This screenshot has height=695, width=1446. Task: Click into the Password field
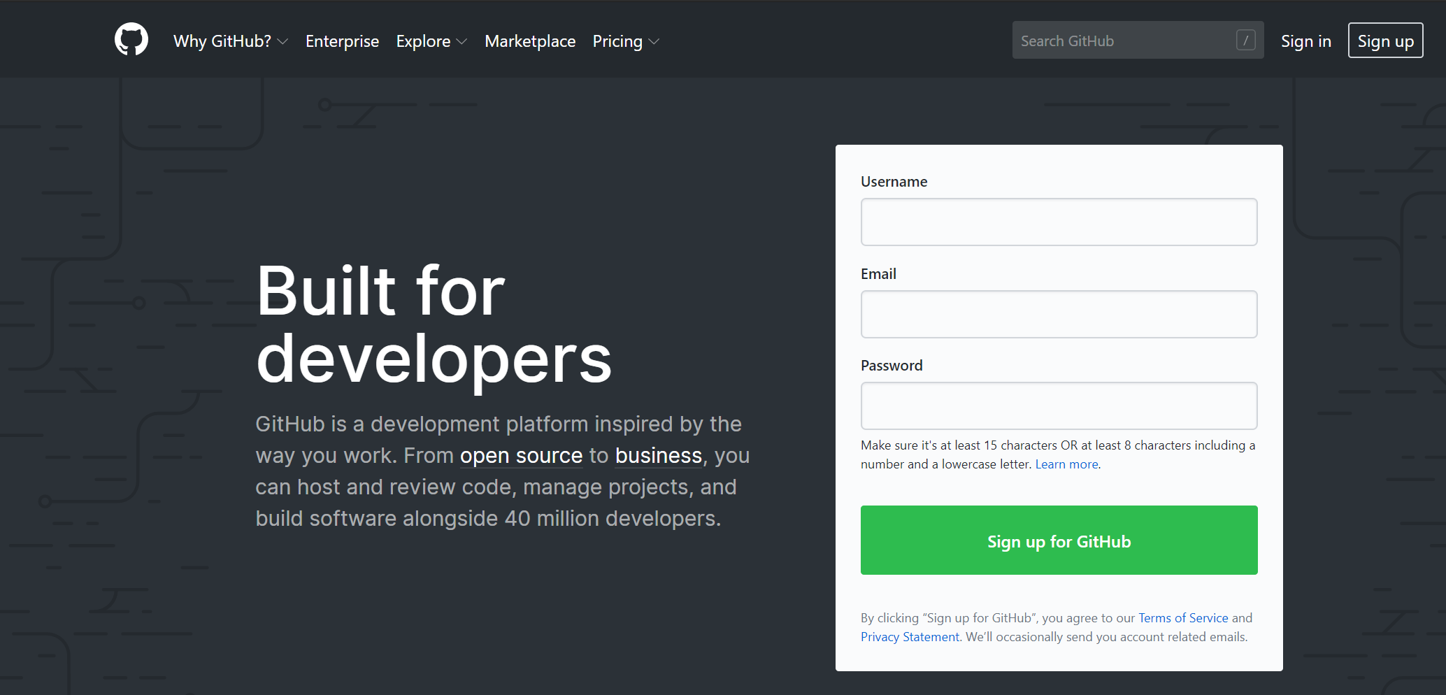1059,406
